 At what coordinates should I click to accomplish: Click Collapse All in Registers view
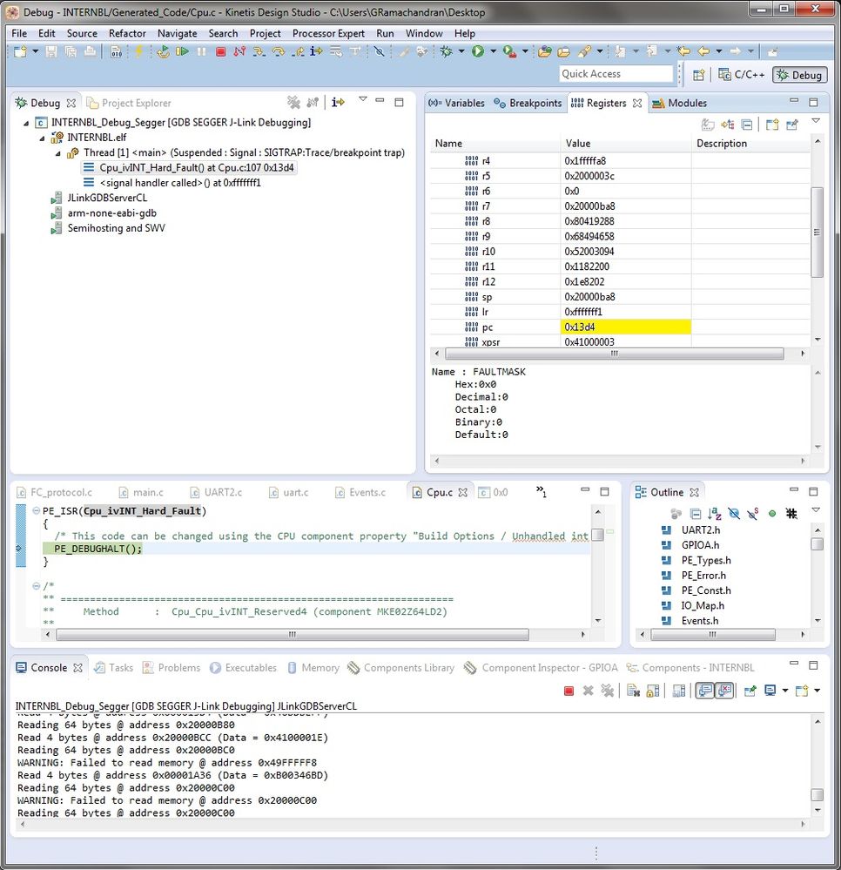tap(747, 125)
